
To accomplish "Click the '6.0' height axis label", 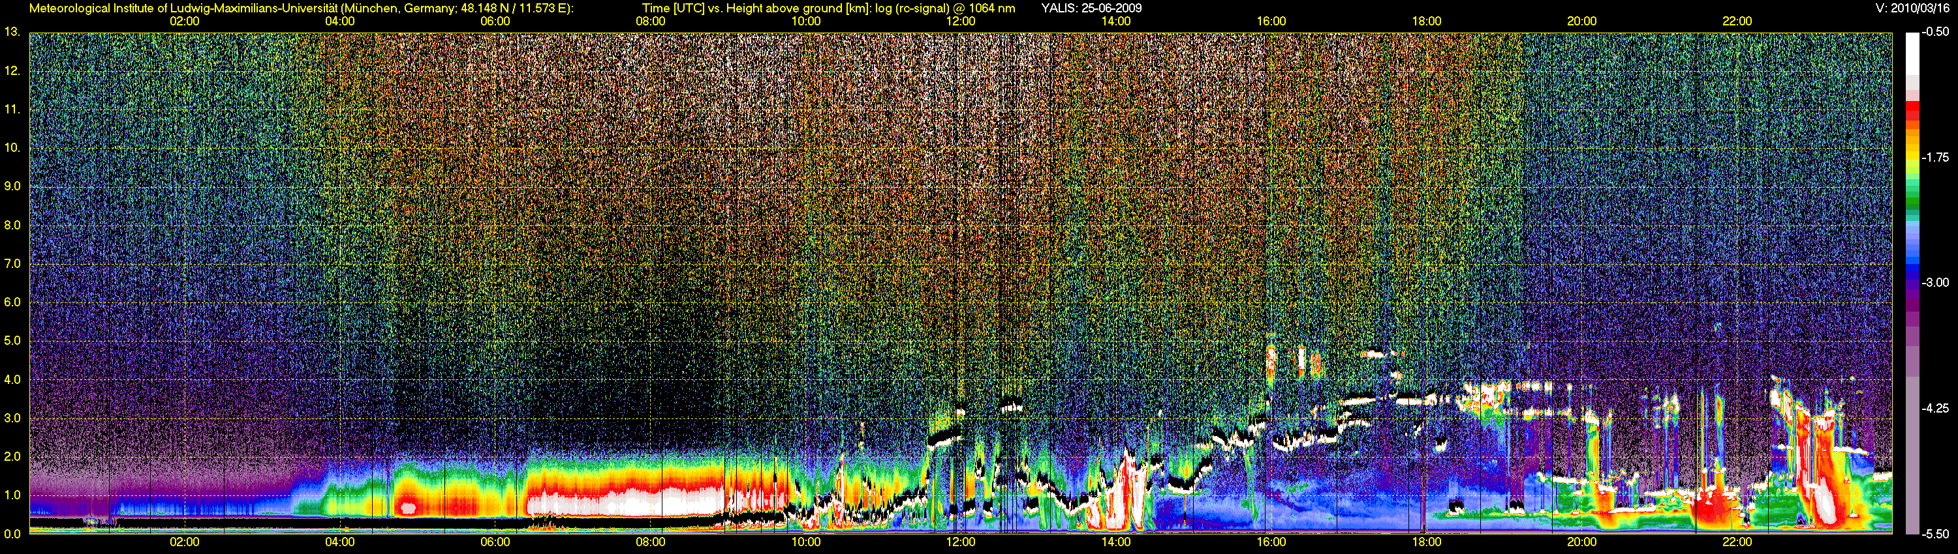I will pos(12,302).
